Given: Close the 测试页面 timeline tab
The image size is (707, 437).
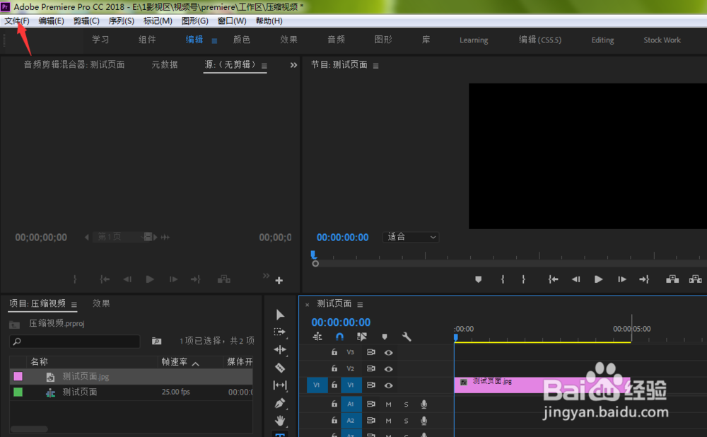Looking at the screenshot, I should (x=307, y=305).
